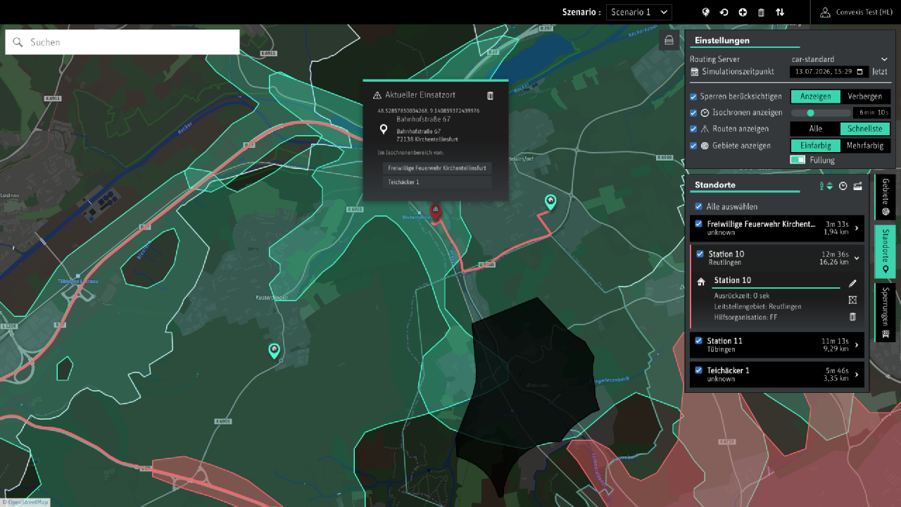Add a new scenario with plus icon
Viewport: 901px width, 507px height.
[x=743, y=12]
